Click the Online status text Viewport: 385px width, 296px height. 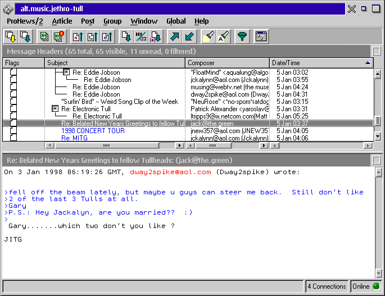click(x=361, y=286)
